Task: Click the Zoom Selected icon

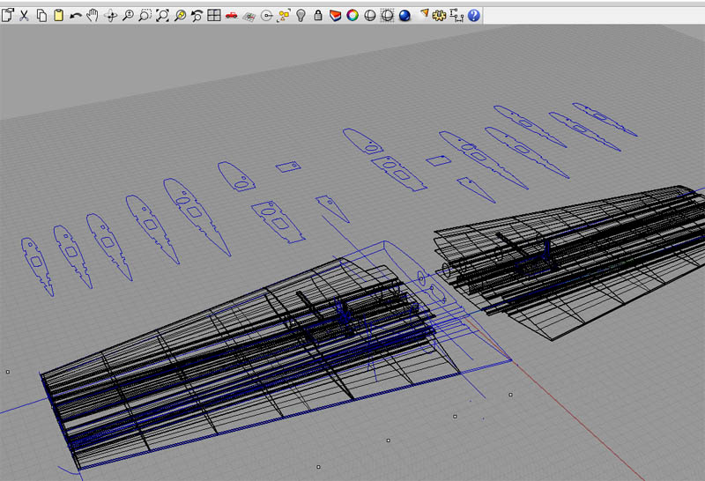Action: coord(180,15)
